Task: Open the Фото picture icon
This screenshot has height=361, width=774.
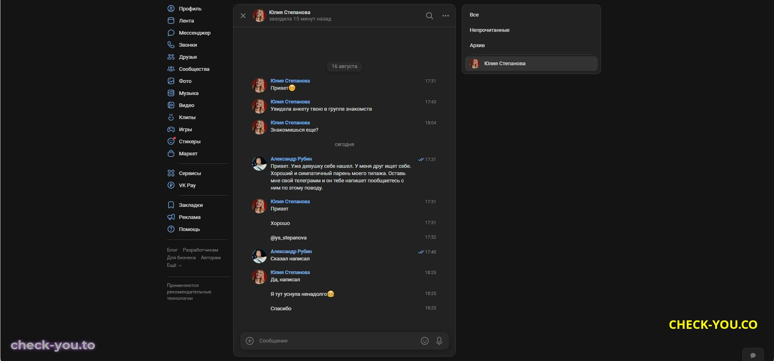Action: click(171, 81)
